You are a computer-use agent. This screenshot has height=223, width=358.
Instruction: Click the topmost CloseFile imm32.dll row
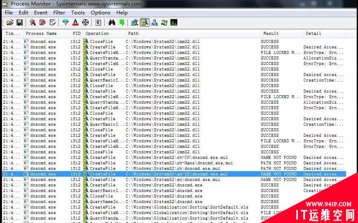[x=174, y=42]
